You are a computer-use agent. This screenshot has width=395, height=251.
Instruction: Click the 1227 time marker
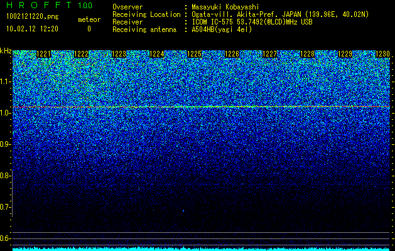tap(270, 54)
